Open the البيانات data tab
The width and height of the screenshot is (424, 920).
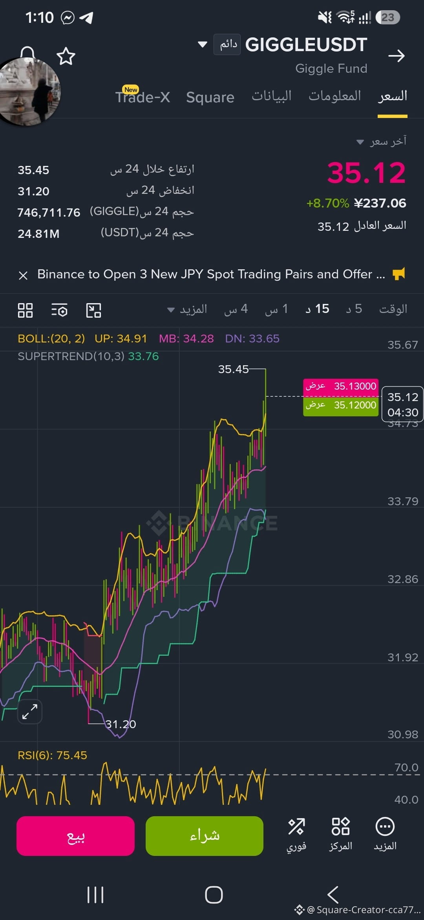click(272, 96)
